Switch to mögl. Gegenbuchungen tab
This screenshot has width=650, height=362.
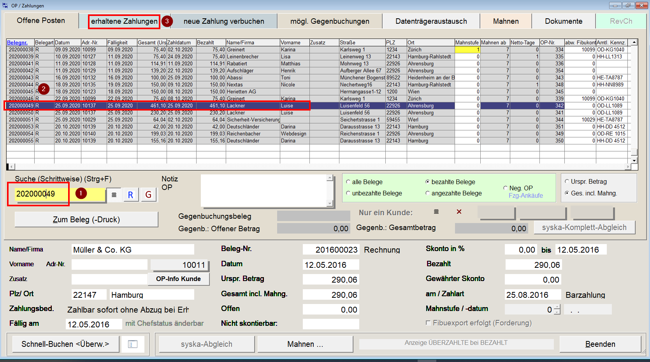tap(330, 21)
